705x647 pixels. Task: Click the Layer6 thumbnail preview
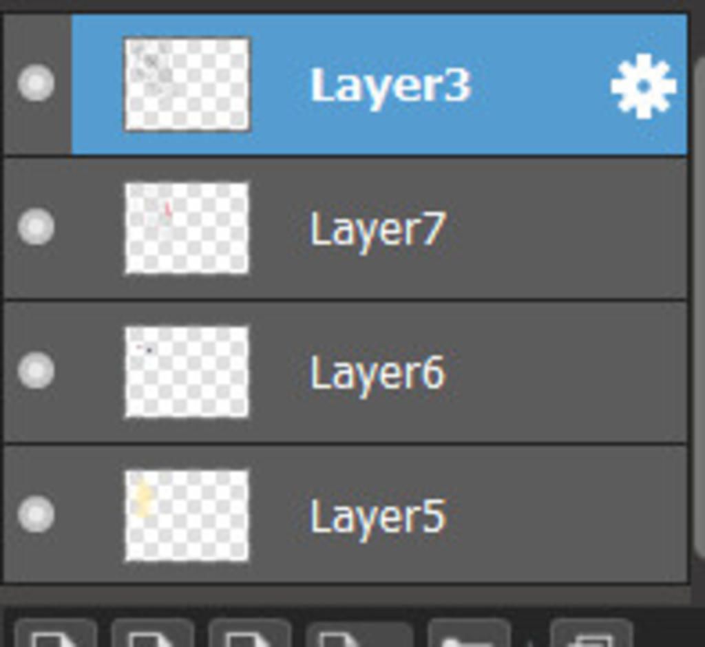click(187, 372)
